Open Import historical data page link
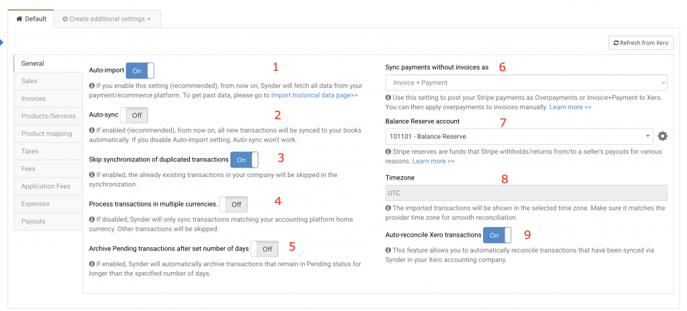The width and height of the screenshot is (687, 311). pos(314,95)
